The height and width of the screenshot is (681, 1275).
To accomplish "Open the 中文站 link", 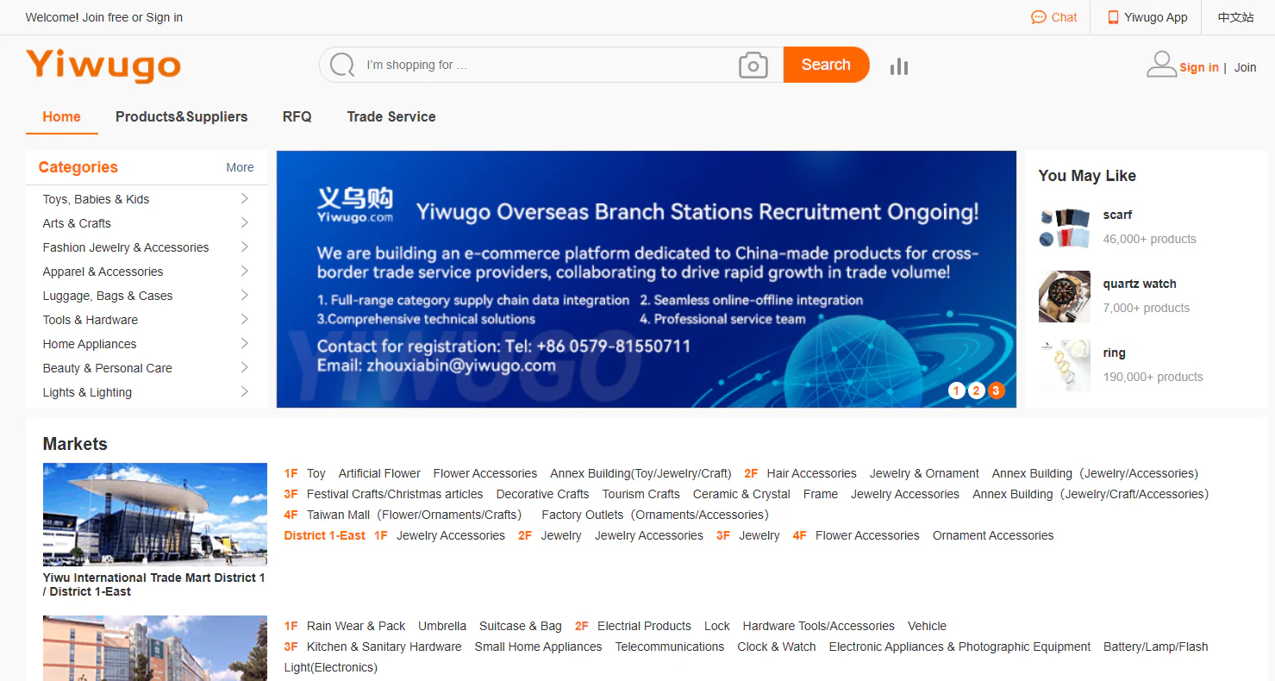I will tap(1235, 17).
